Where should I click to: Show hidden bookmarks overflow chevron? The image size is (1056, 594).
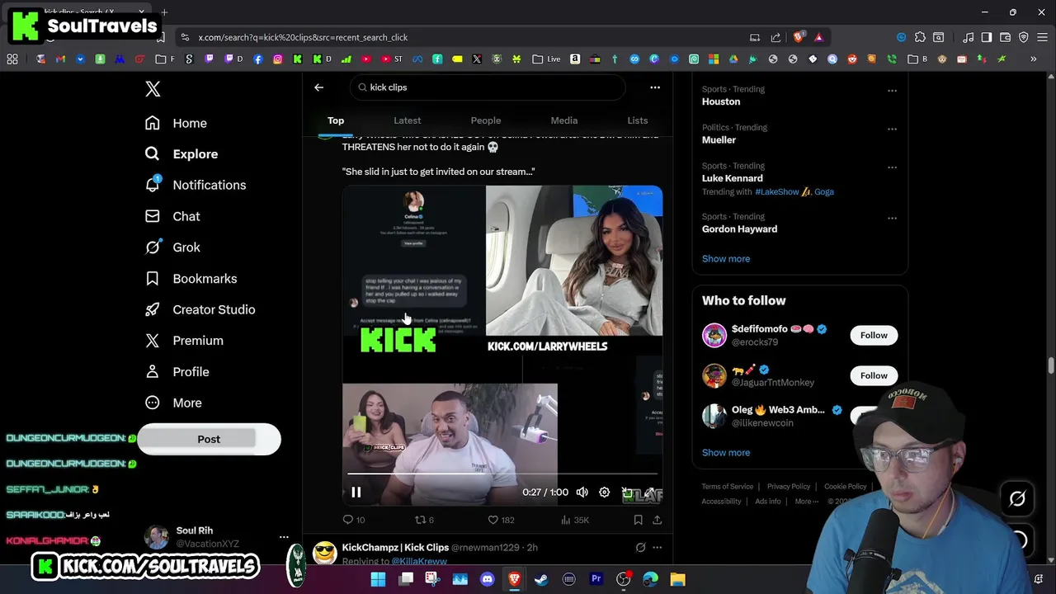point(1033,59)
